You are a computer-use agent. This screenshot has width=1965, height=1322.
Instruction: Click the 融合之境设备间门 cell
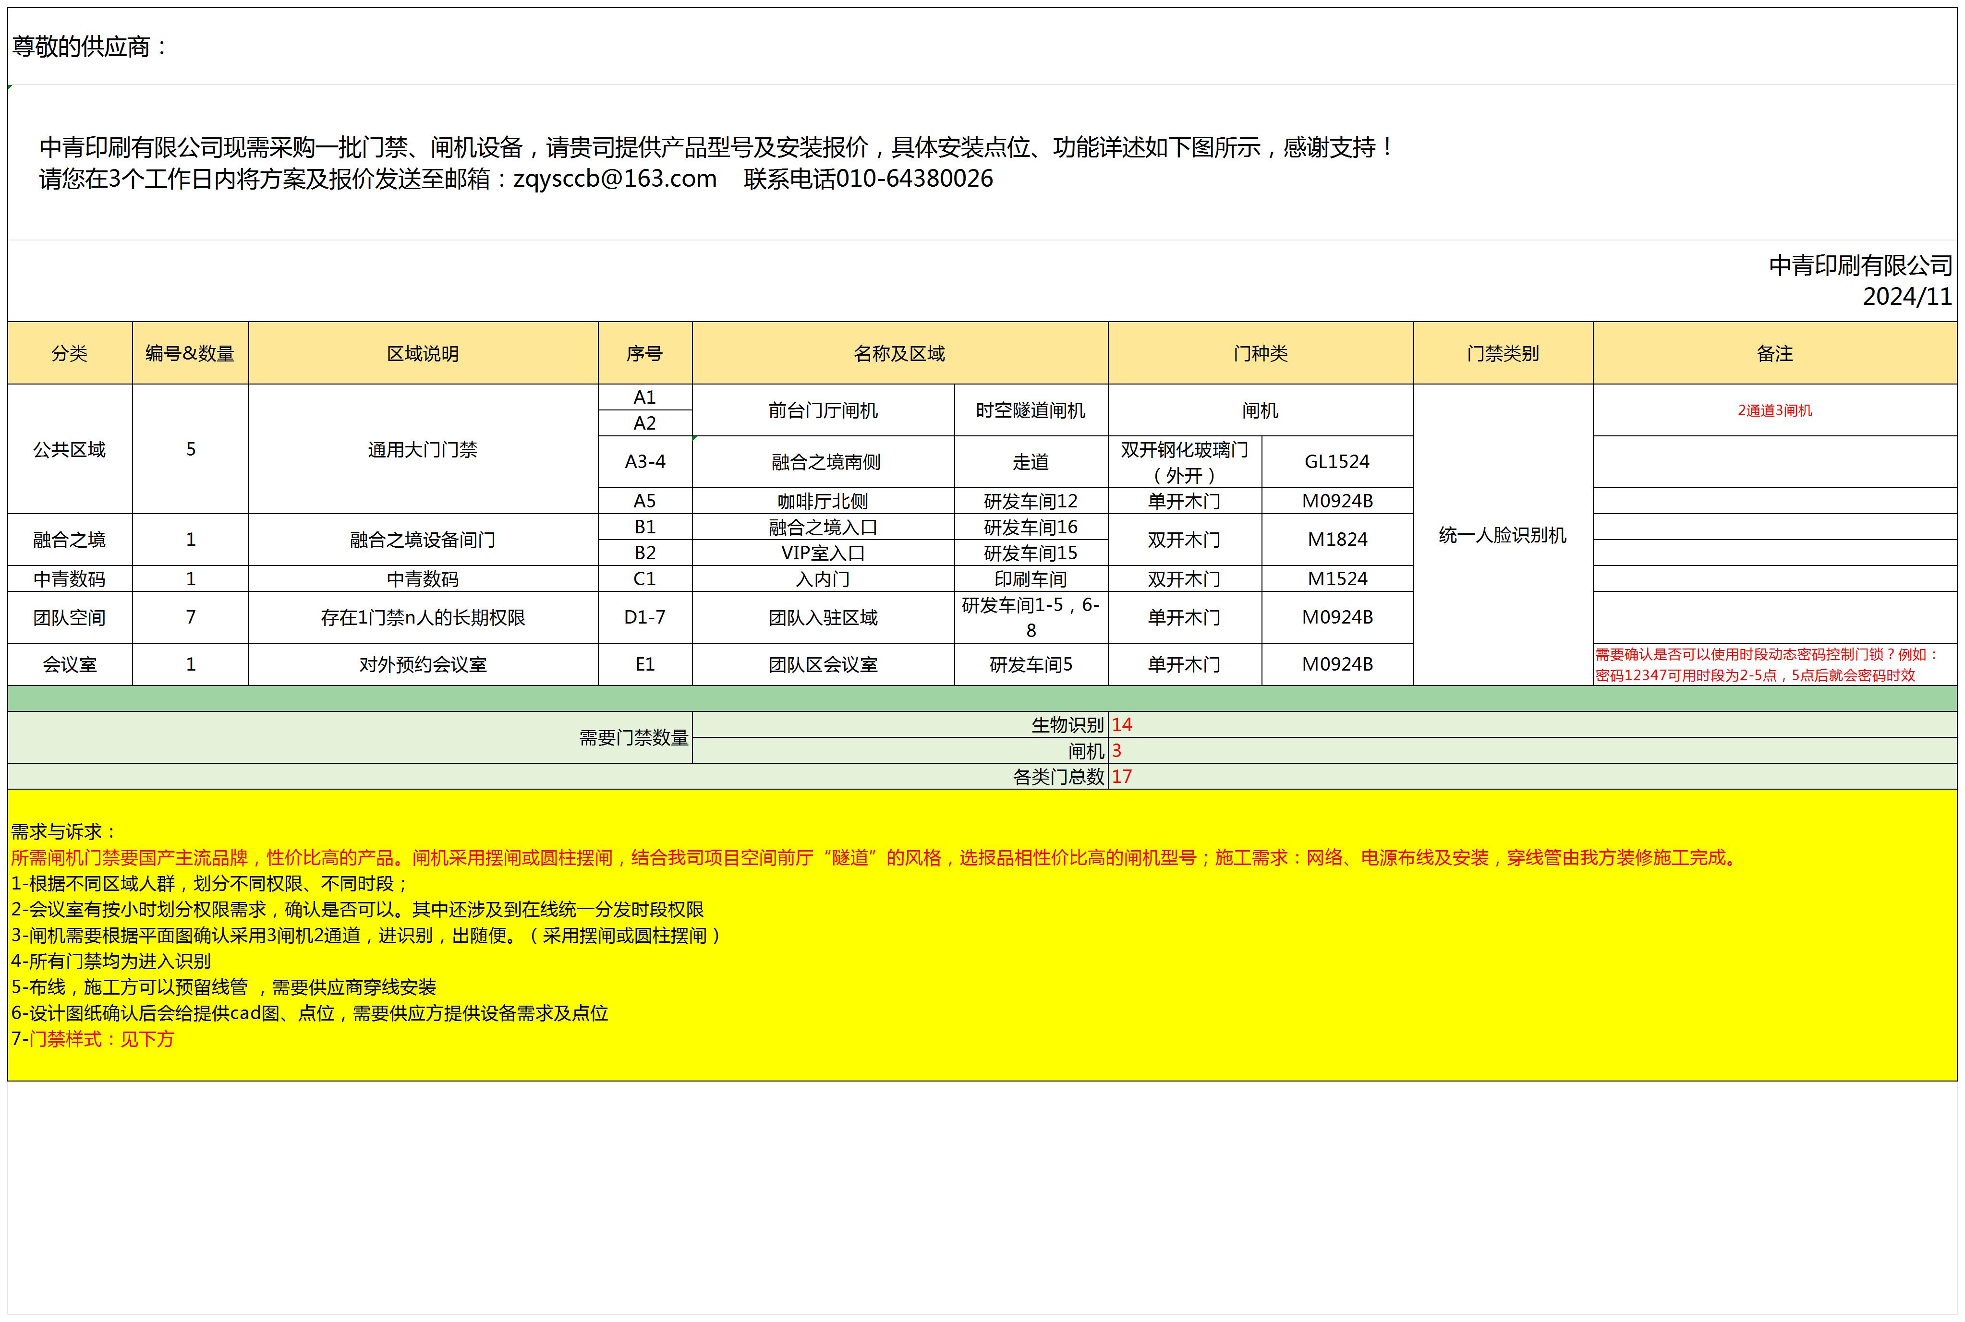coord(424,540)
